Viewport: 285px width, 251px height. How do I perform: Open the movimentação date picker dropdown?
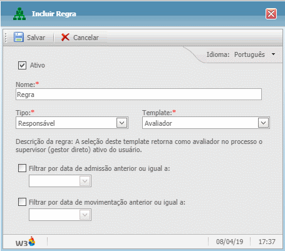[x=85, y=215]
